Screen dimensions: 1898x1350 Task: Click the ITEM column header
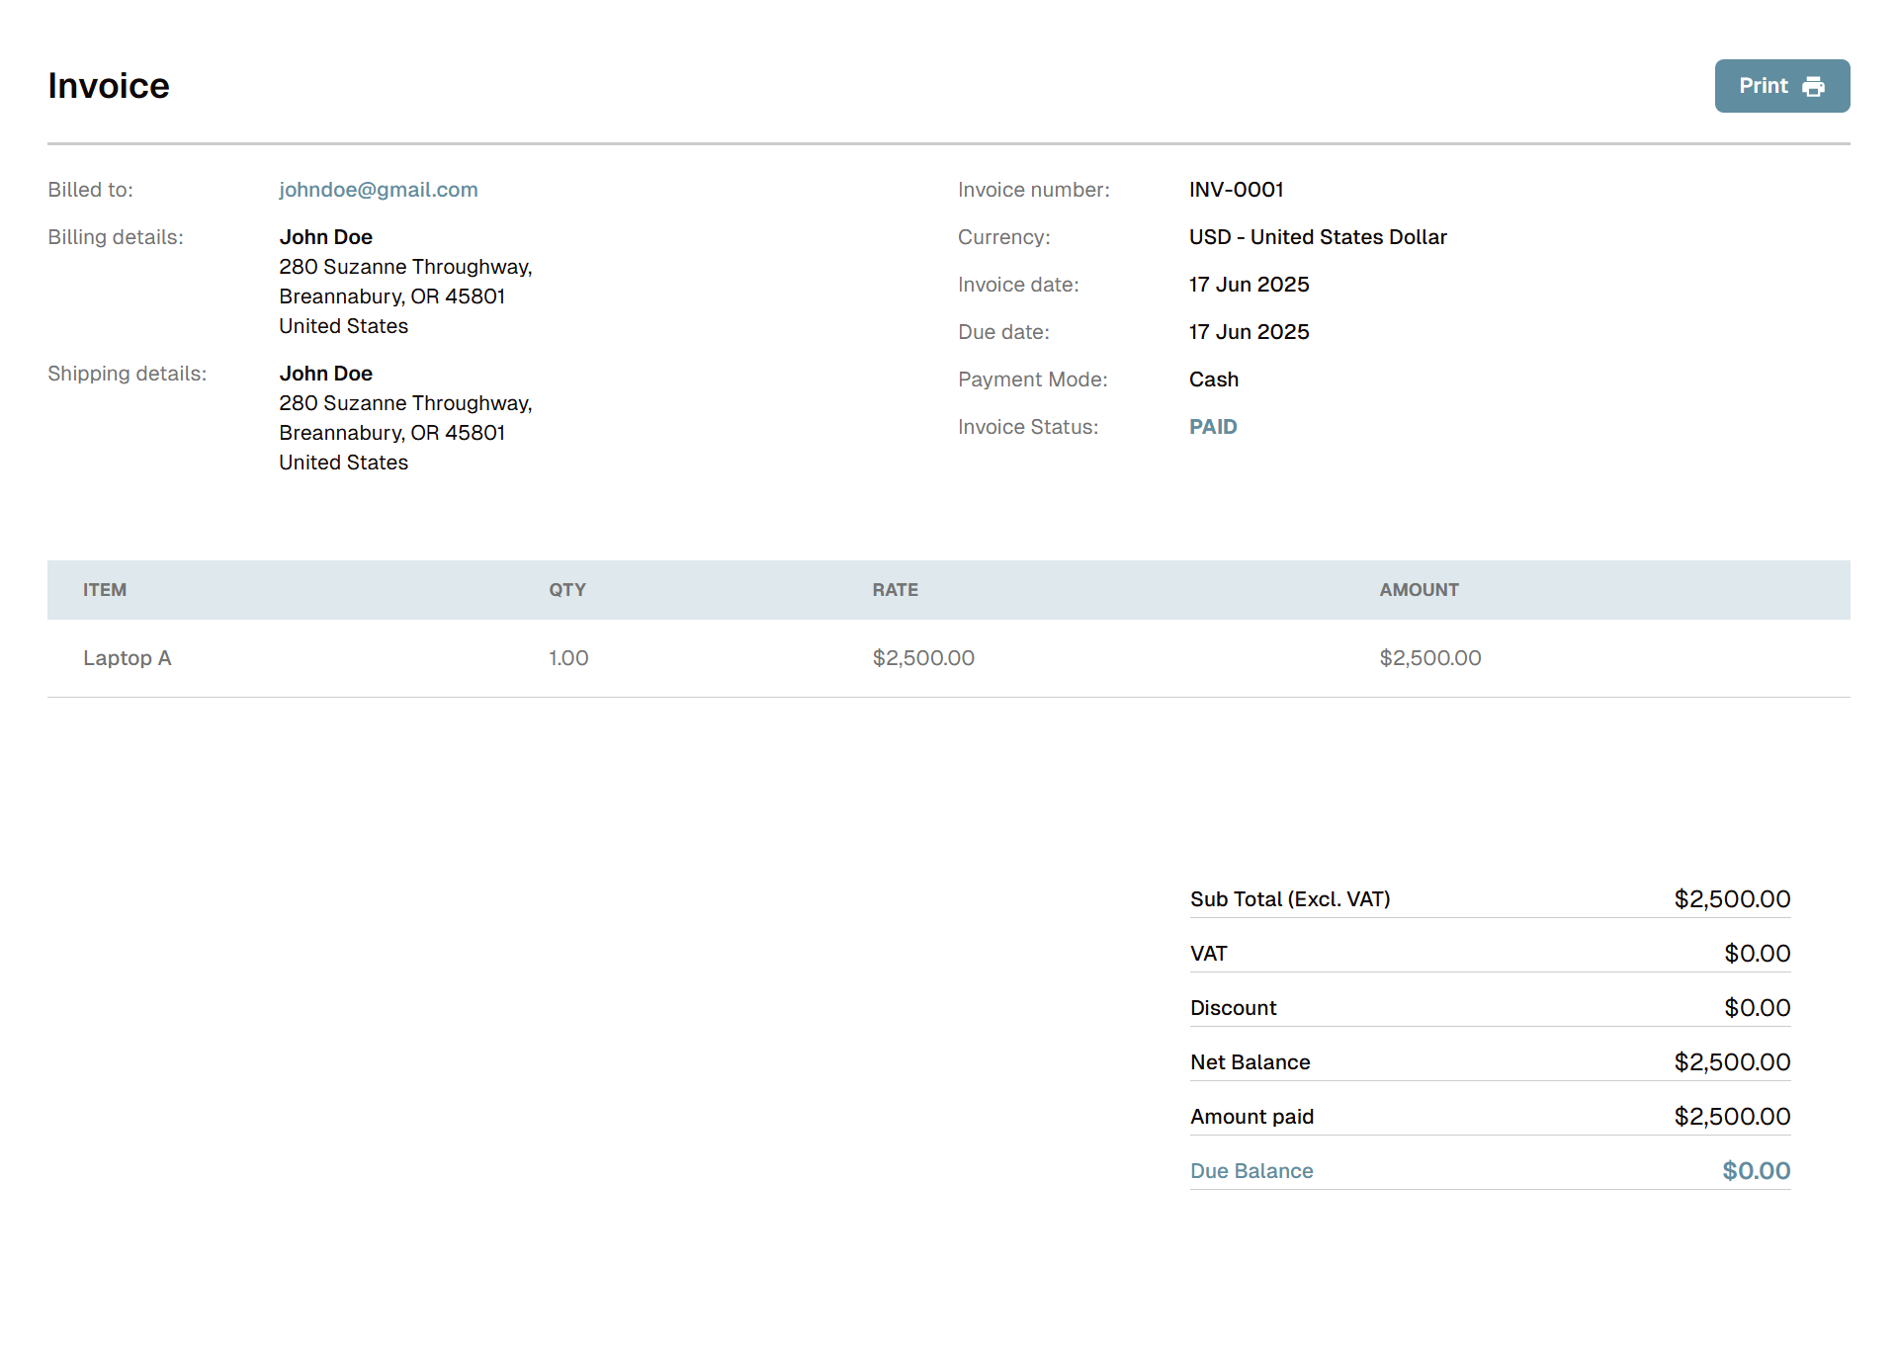pyautogui.click(x=105, y=590)
